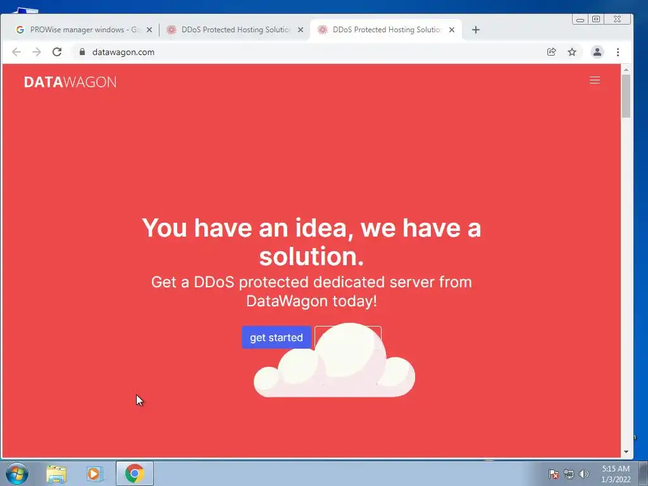Click the outlined button beside get started
Image resolution: width=648 pixels, height=486 pixels.
[348, 337]
